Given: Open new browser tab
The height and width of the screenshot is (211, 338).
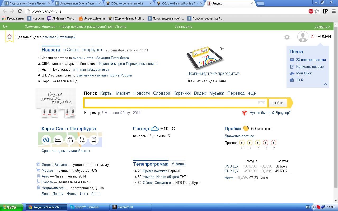Looking at the screenshot, I should pos(261,4).
